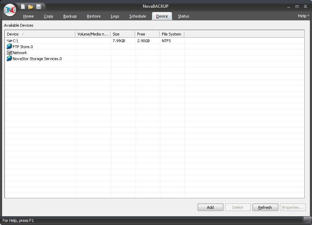This screenshot has width=312, height=225.
Task: Click the C:\ hard drive icon
Action: coord(9,40)
